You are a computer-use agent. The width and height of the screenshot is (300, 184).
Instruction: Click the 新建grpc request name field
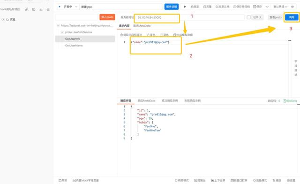(x=121, y=7)
